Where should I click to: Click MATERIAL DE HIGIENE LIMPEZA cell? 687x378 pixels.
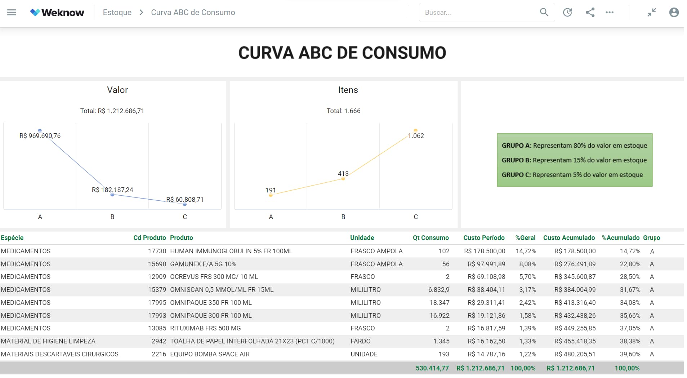pos(48,341)
